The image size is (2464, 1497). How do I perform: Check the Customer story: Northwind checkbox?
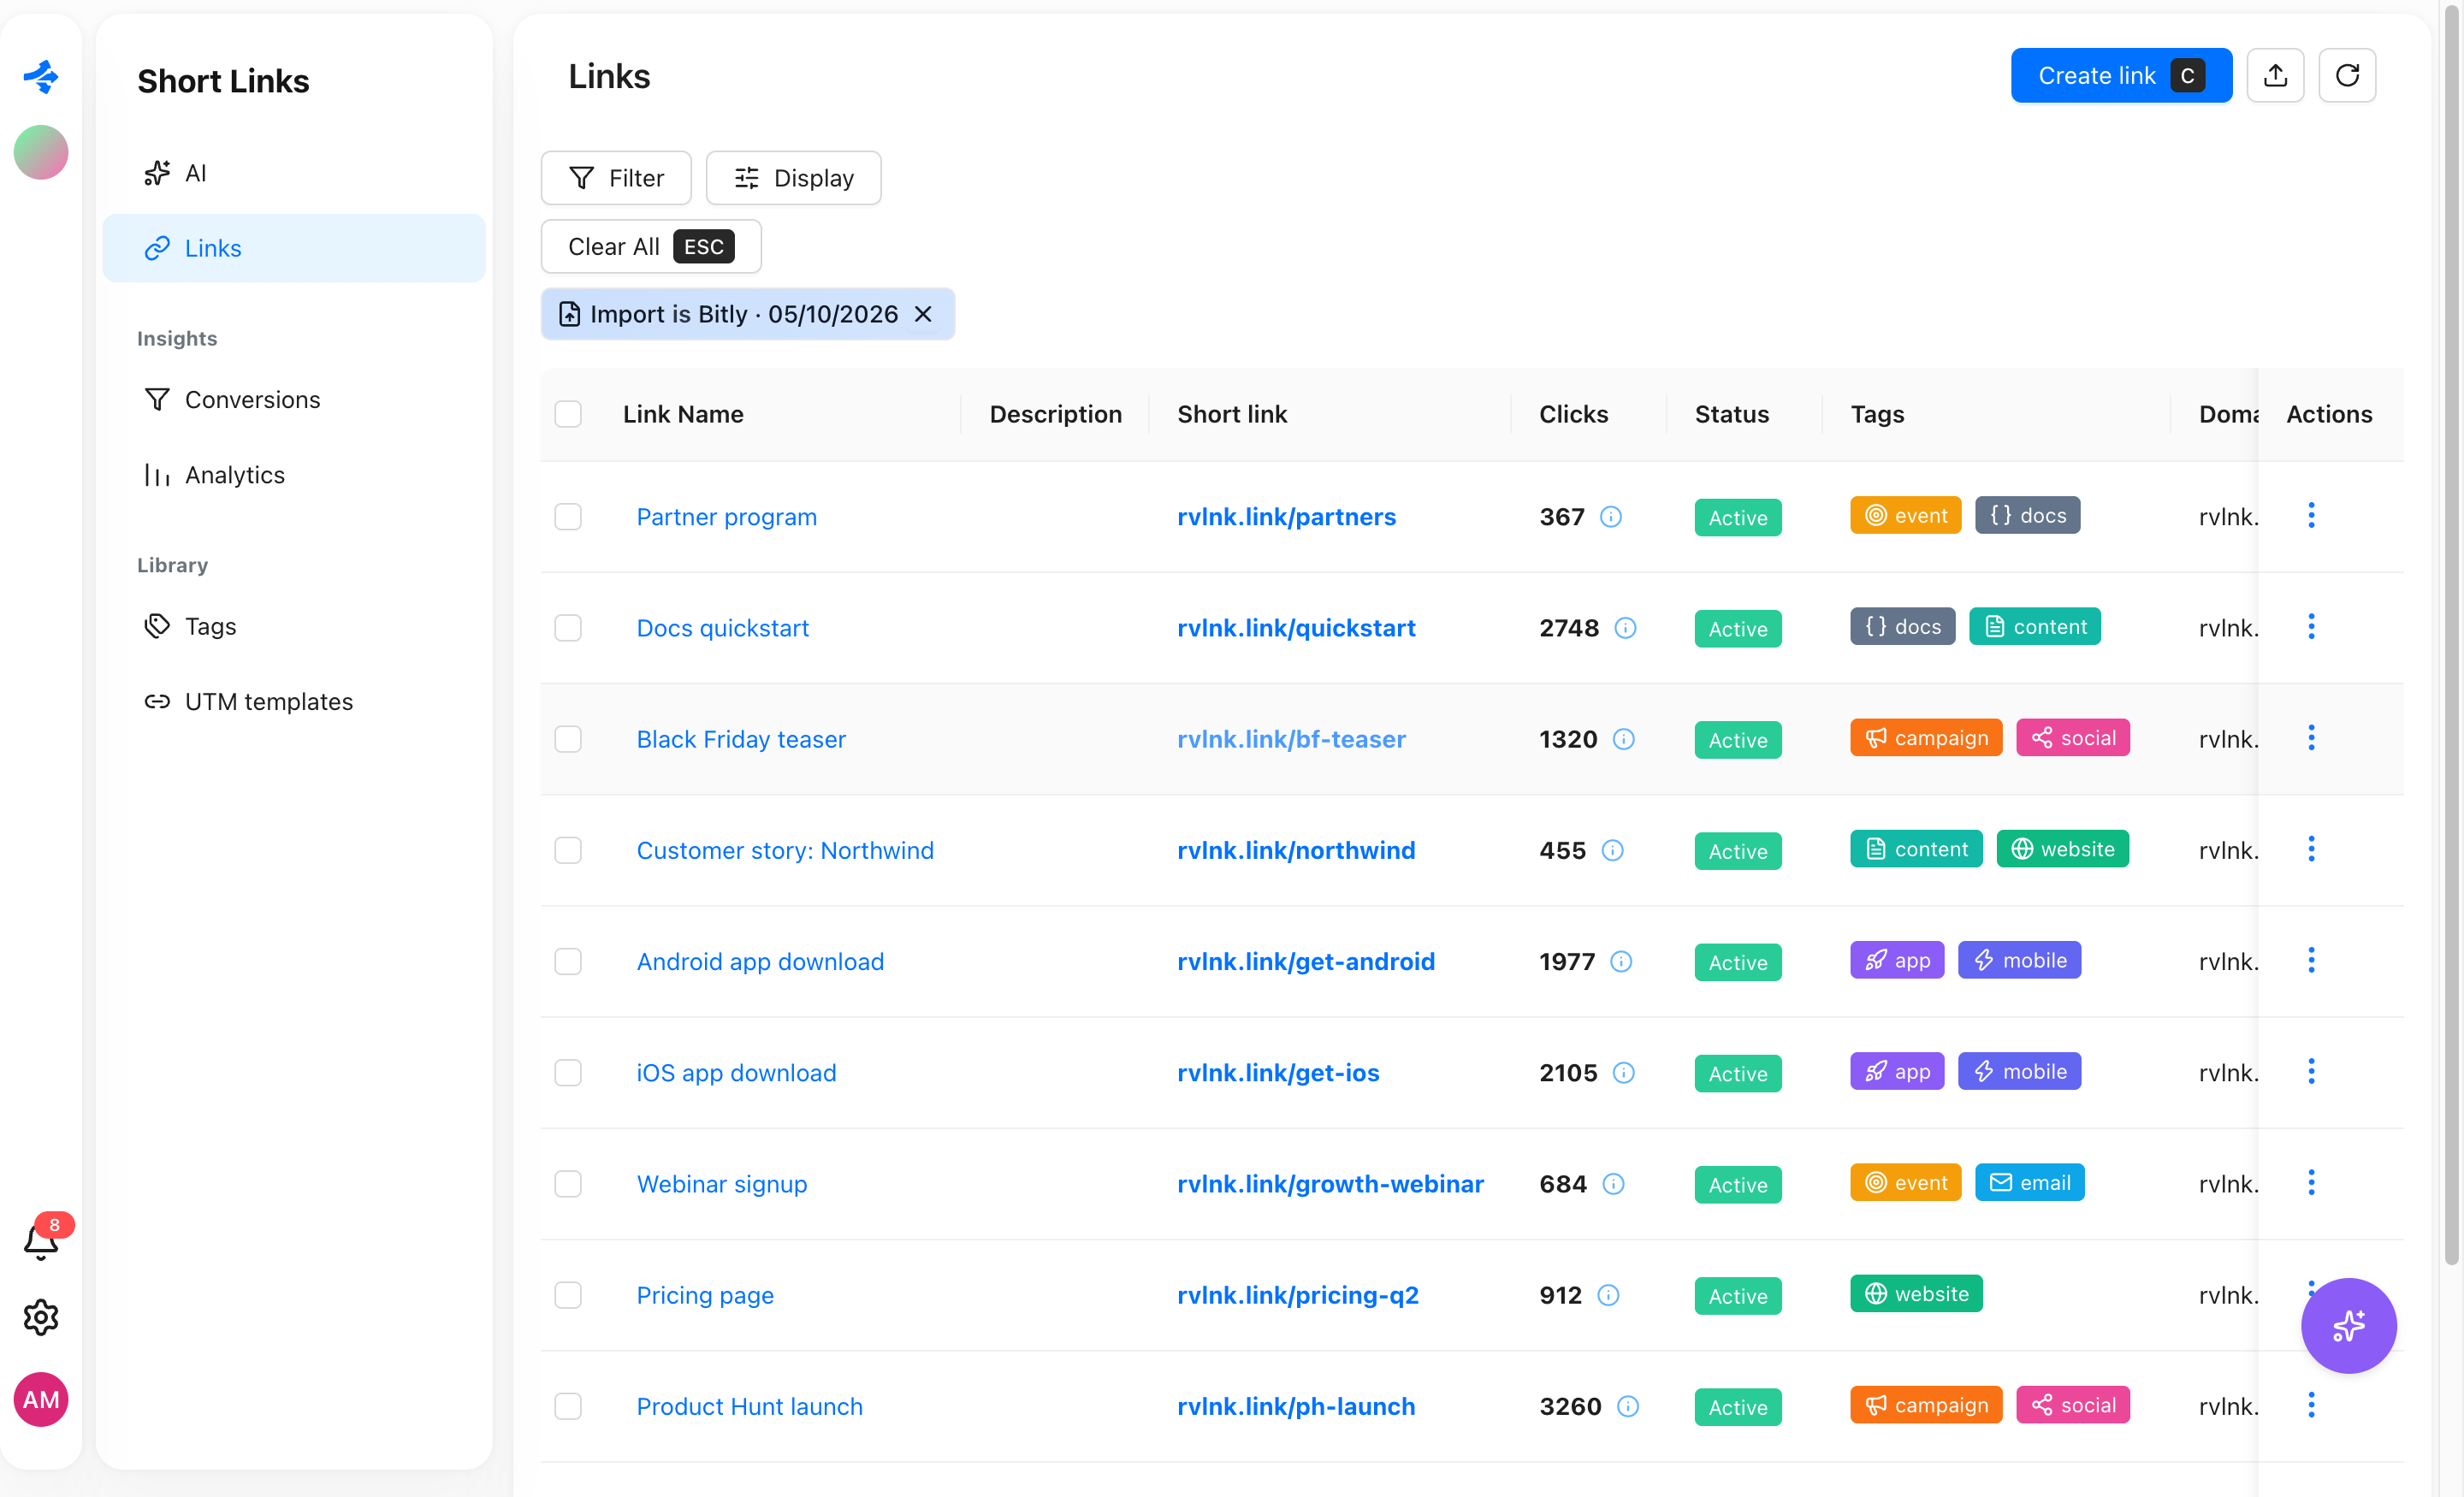568,850
